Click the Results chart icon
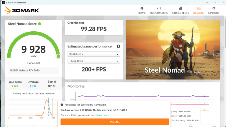 [199, 8]
